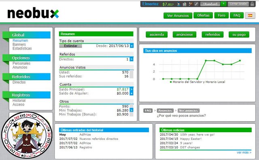
Task: Open Directos under Referidos
Action: pyautogui.click(x=19, y=82)
